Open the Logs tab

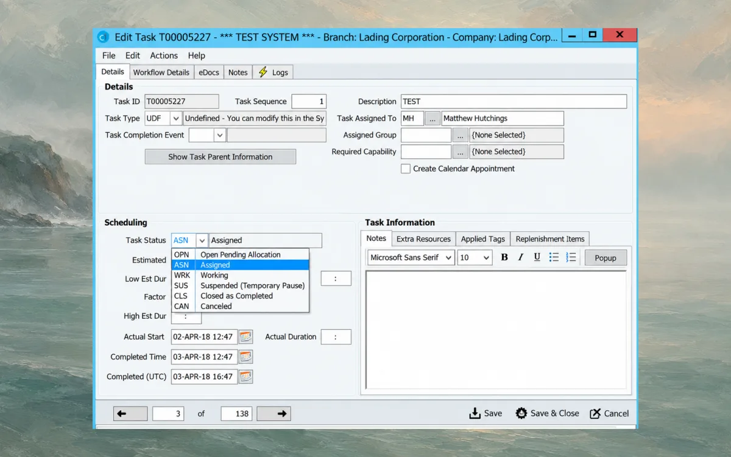[x=273, y=72]
